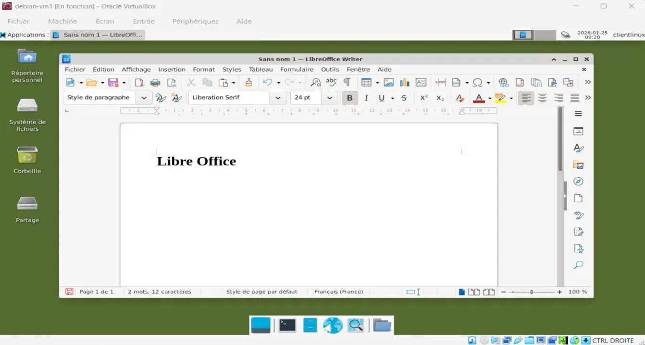The width and height of the screenshot is (645, 345).
Task: Toggle bold formatting off
Action: tap(349, 98)
